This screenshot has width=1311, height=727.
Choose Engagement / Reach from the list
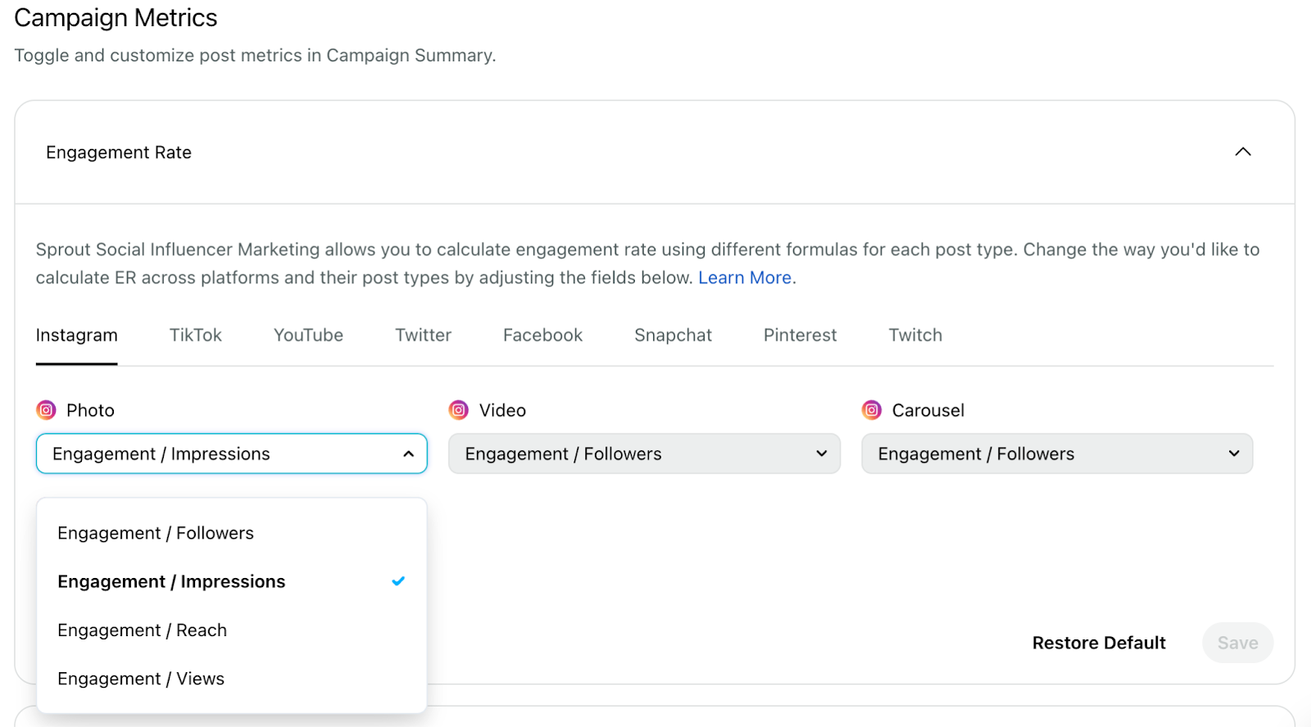tap(232, 630)
